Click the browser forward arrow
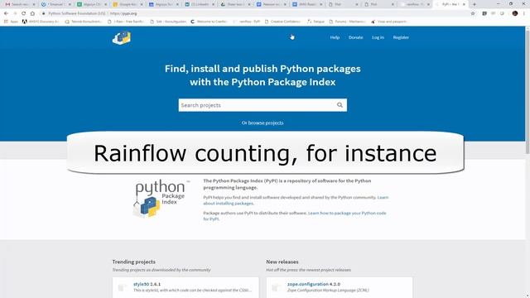This screenshot has width=530, height=298. (15, 13)
